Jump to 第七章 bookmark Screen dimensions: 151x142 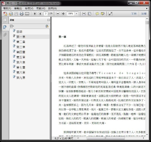pos(21,67)
